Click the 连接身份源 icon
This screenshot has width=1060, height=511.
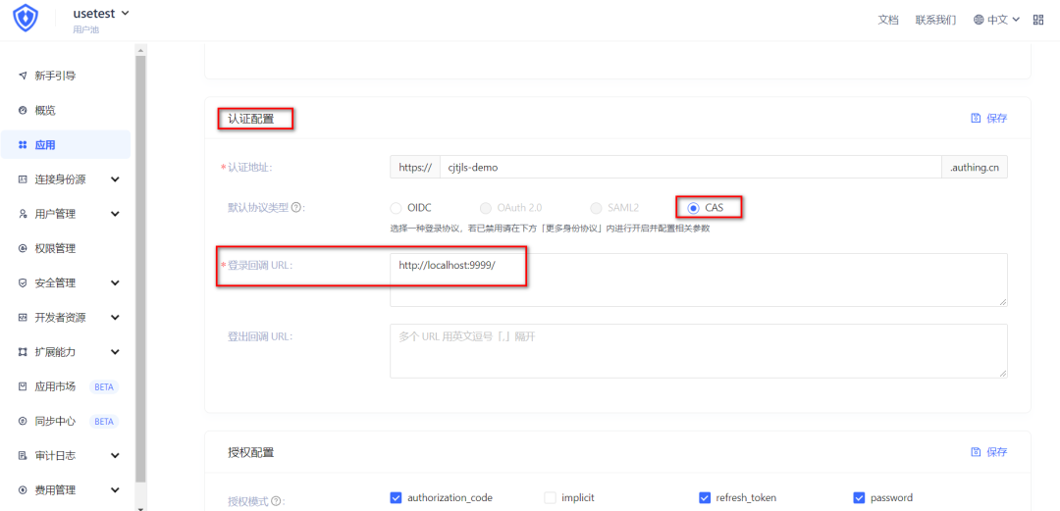(23, 179)
